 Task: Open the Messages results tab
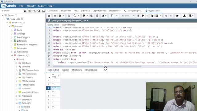tap(77, 70)
